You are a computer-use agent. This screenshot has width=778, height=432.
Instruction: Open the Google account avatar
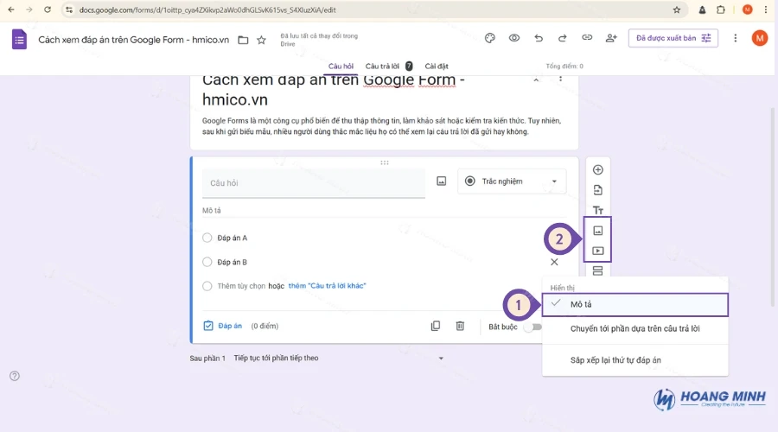pyautogui.click(x=760, y=38)
